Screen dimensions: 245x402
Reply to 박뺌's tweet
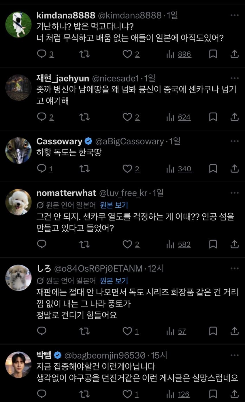click(42, 394)
